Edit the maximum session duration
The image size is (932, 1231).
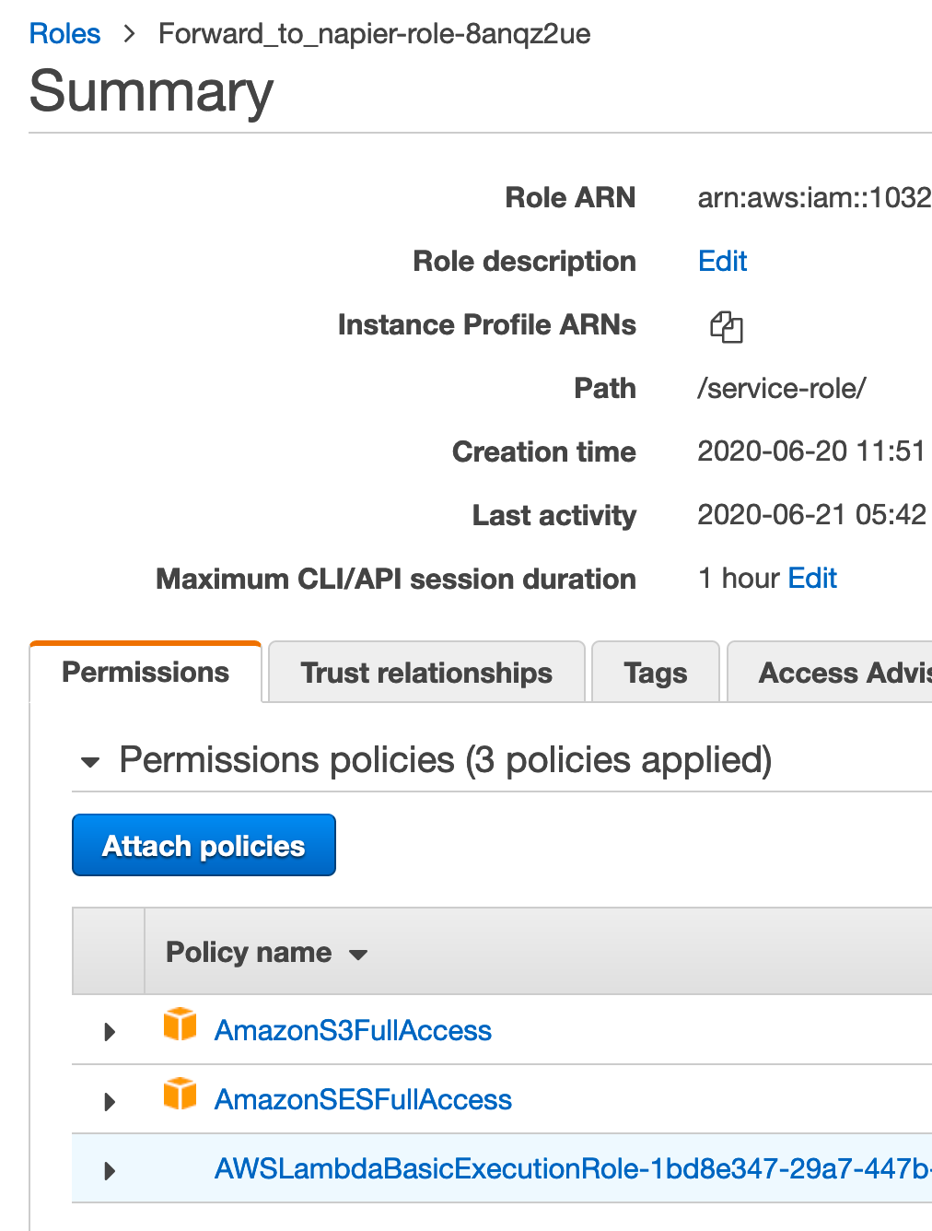pos(812,579)
